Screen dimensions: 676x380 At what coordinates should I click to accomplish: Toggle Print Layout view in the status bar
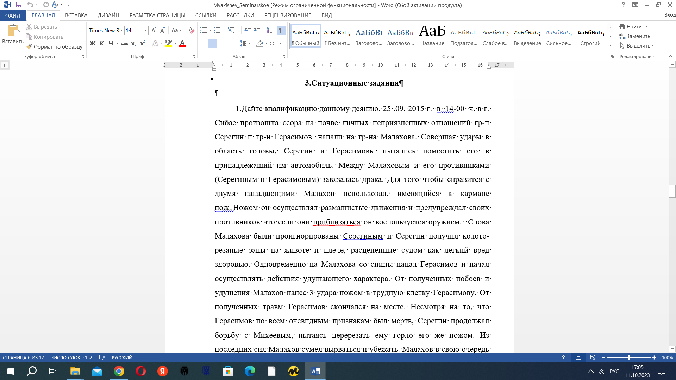pyautogui.click(x=578, y=357)
